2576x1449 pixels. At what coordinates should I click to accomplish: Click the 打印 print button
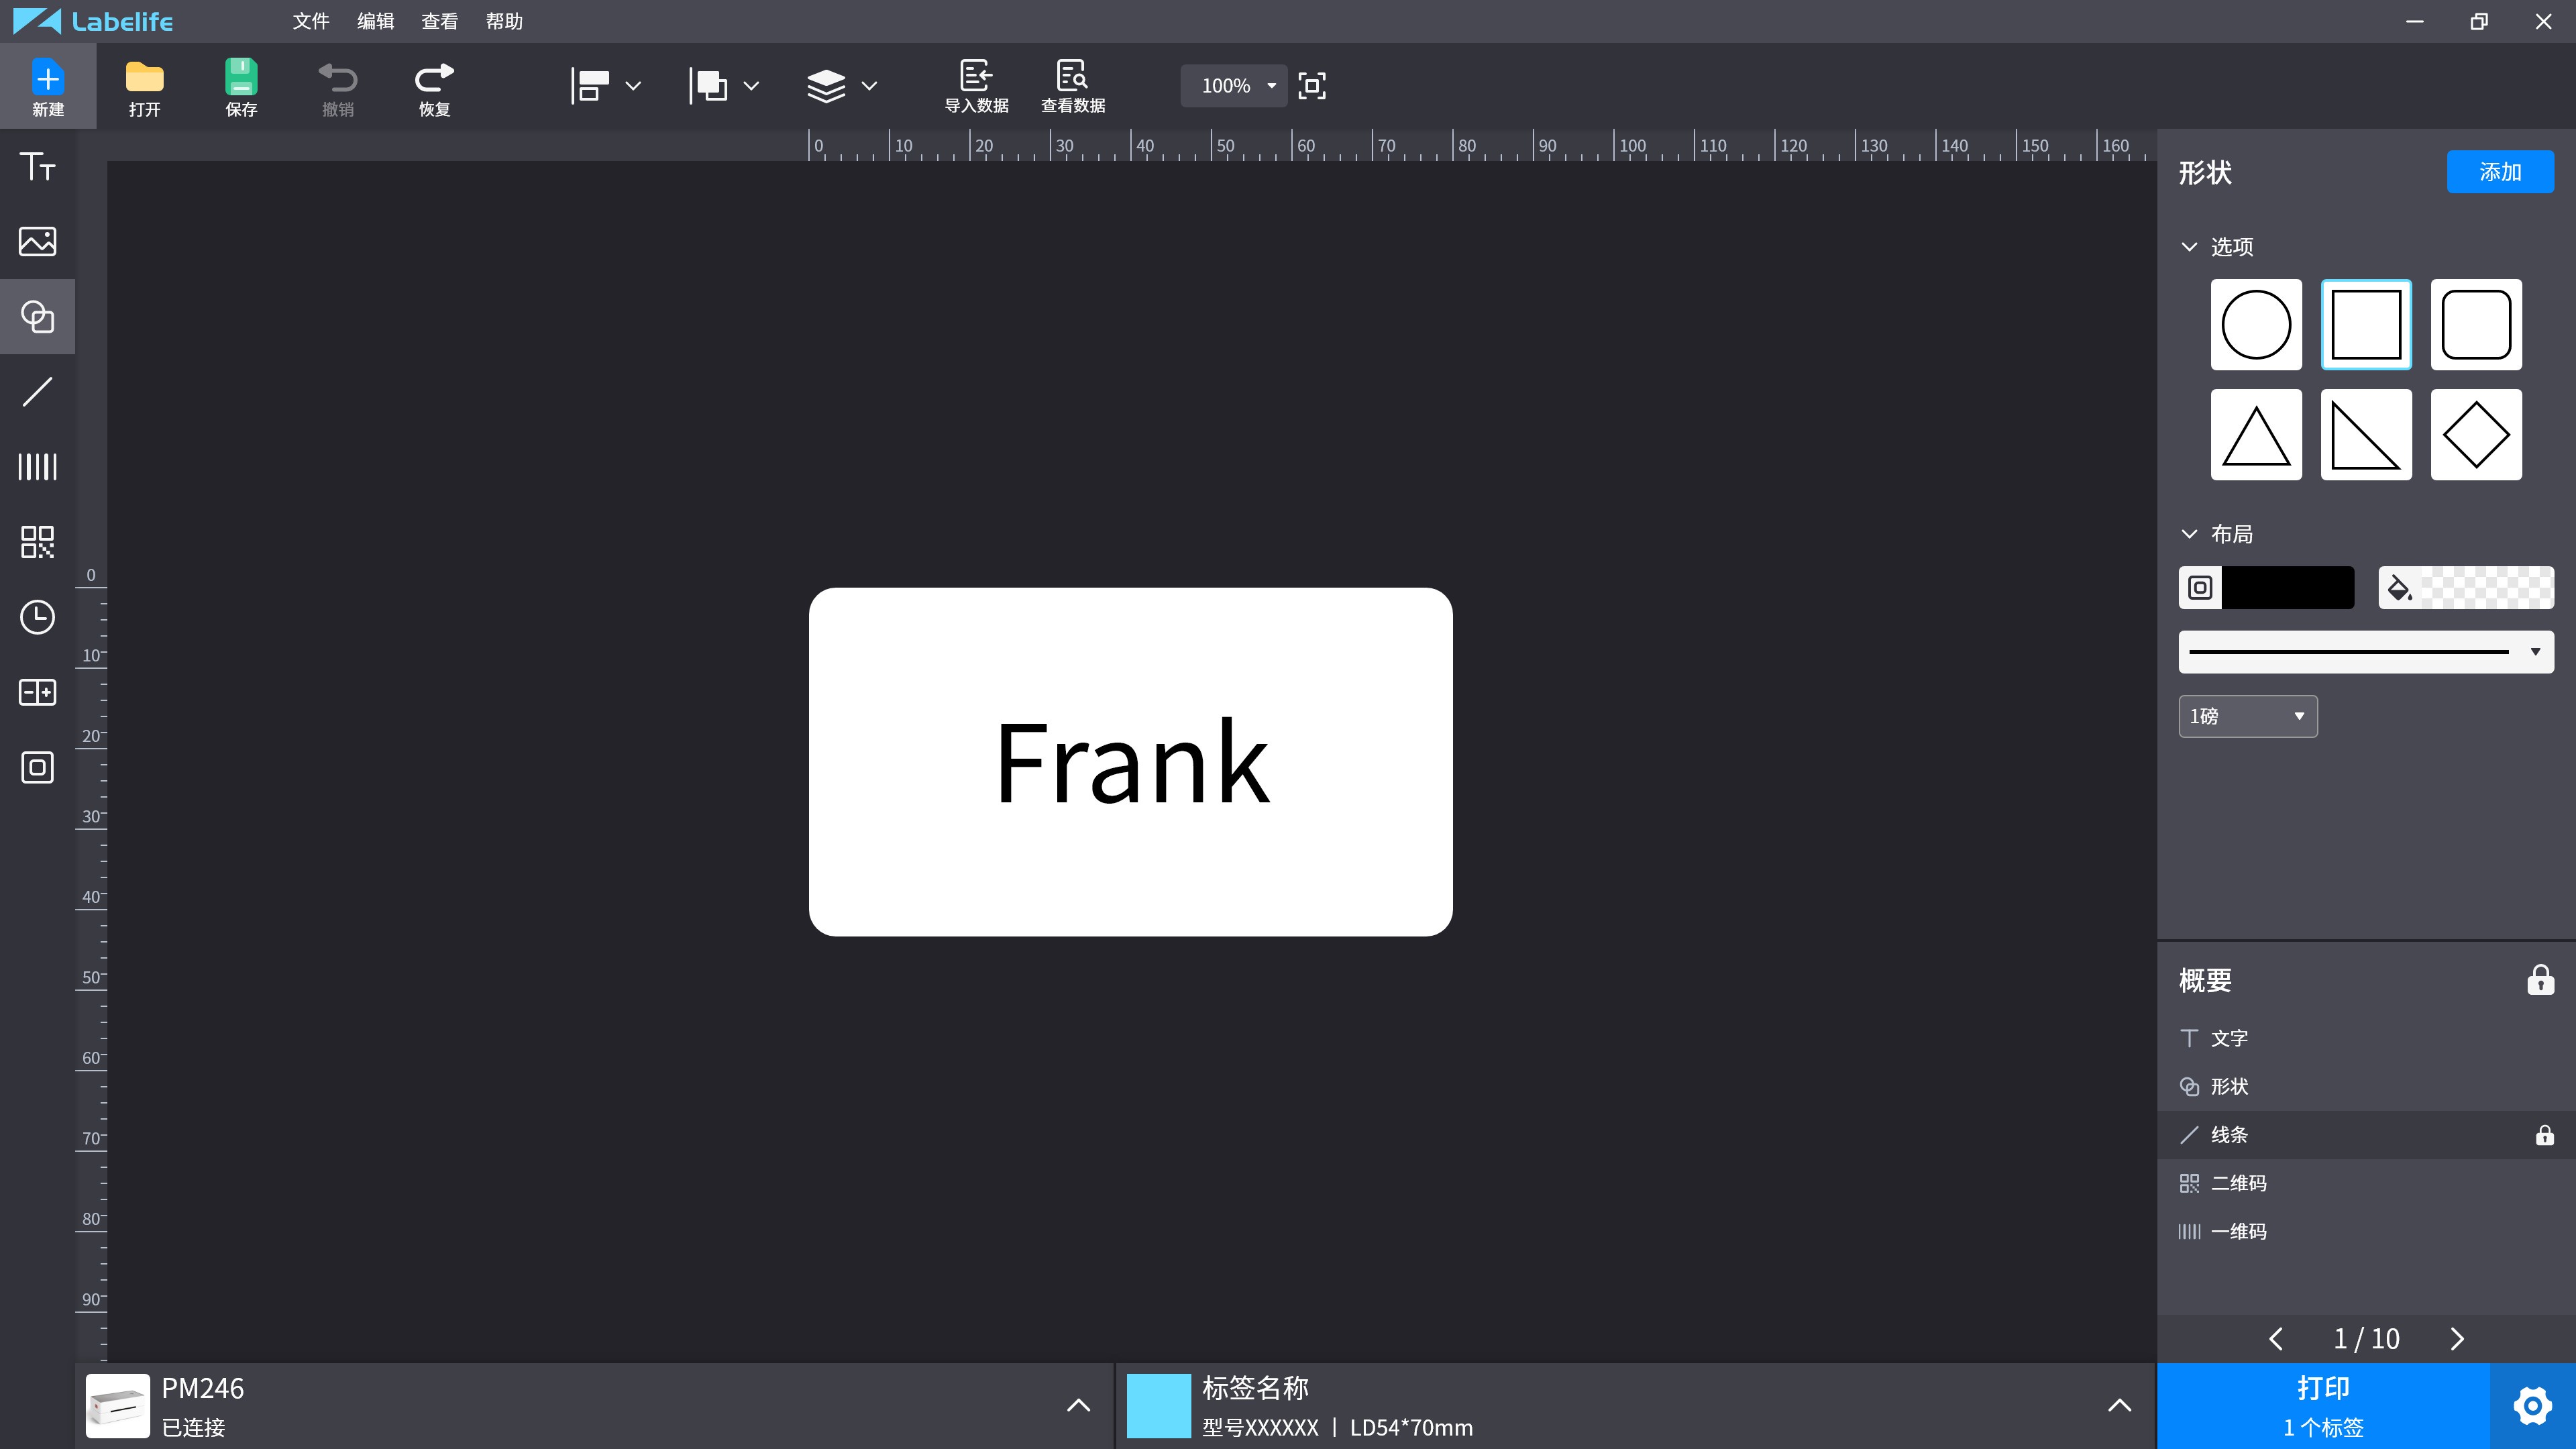pyautogui.click(x=2322, y=1406)
